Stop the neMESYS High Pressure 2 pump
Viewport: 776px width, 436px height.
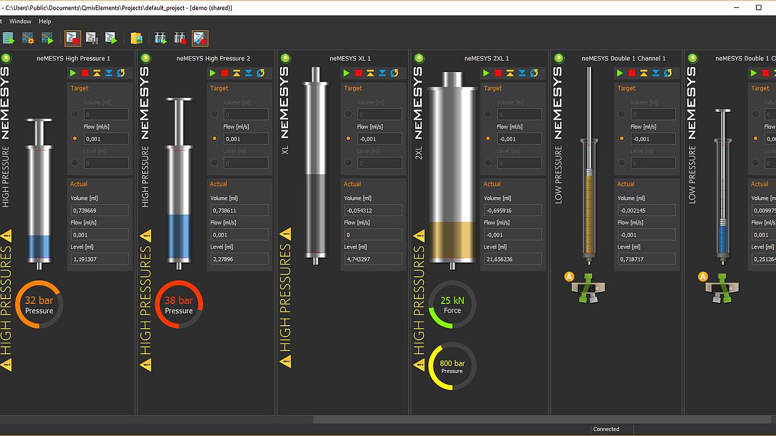pyautogui.click(x=225, y=73)
